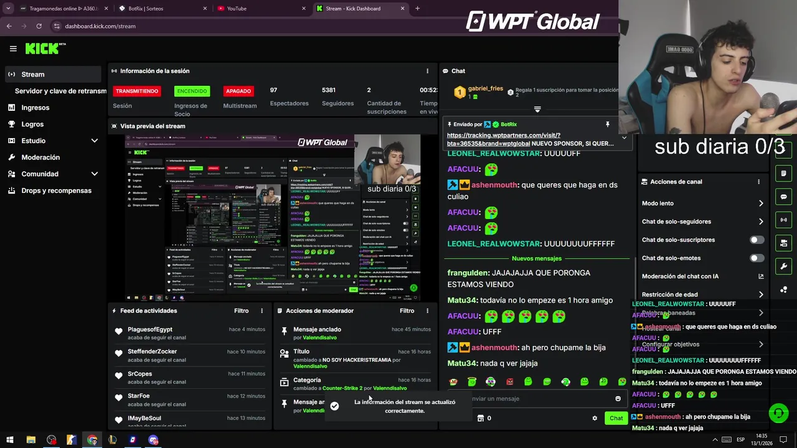This screenshot has height=448, width=797.
Task: Expand Restricción de edad options
Action: [x=761, y=295]
